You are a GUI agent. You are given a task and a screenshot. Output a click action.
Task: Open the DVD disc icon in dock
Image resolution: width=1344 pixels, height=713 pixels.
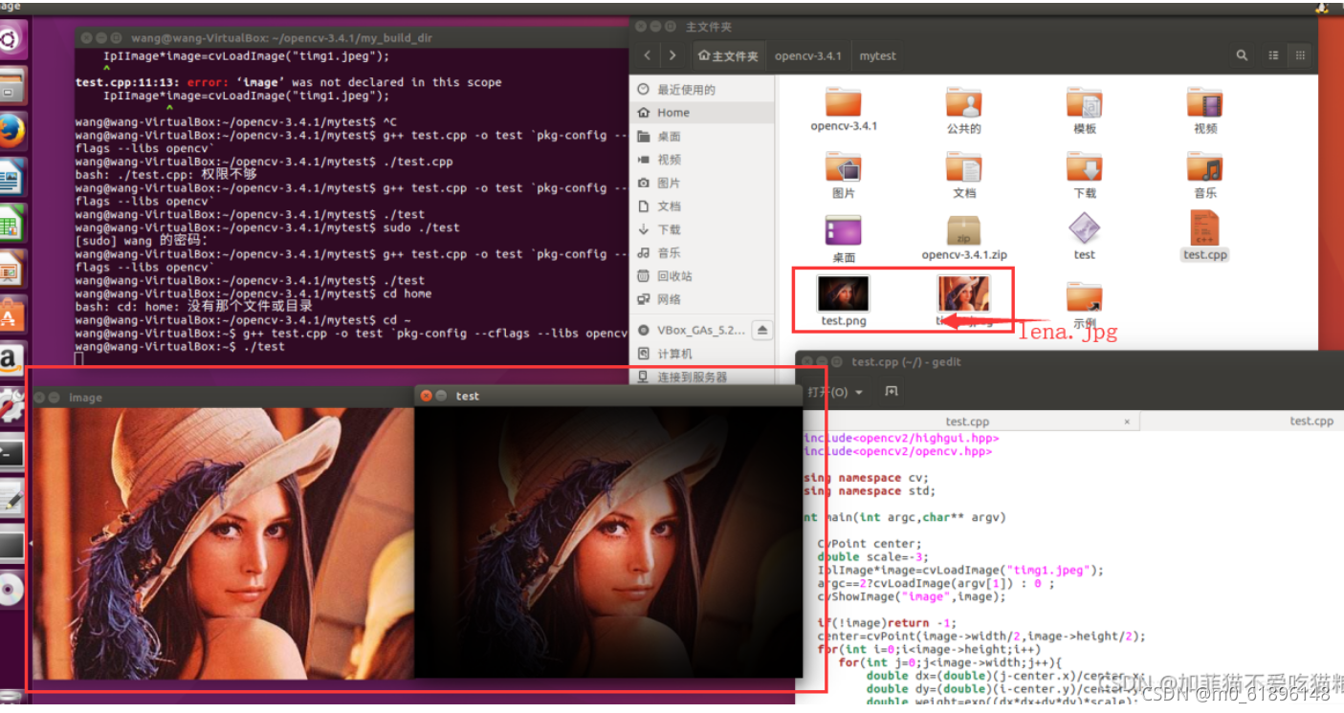coord(11,590)
